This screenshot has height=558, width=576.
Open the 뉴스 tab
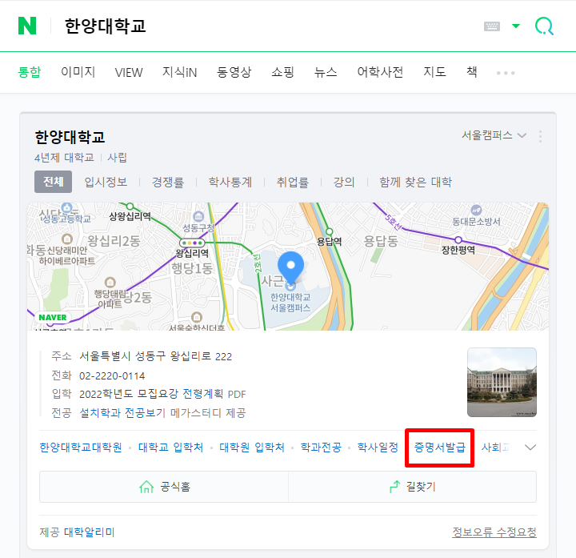click(x=326, y=72)
